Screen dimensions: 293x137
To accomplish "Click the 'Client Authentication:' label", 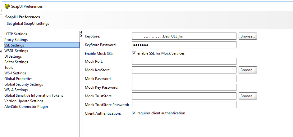I will (x=103, y=113).
